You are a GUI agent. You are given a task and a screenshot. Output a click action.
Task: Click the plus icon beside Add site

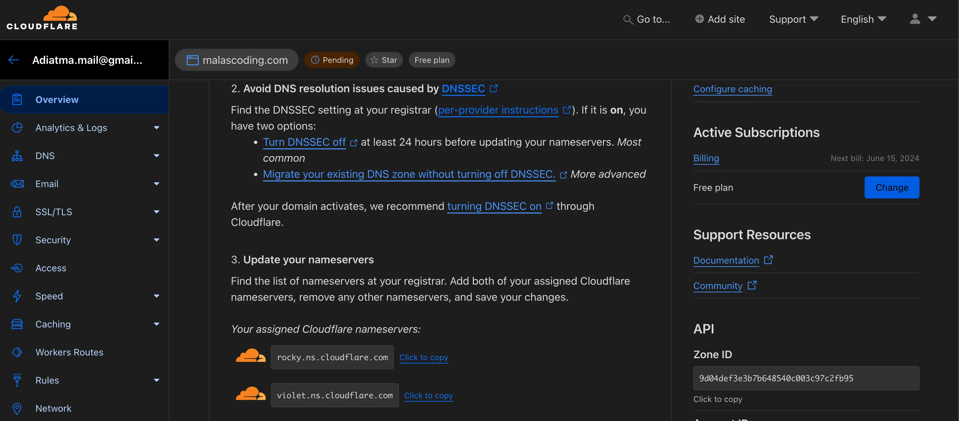click(699, 19)
